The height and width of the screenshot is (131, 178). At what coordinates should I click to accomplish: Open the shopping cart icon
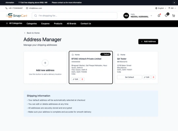tap(173, 16)
